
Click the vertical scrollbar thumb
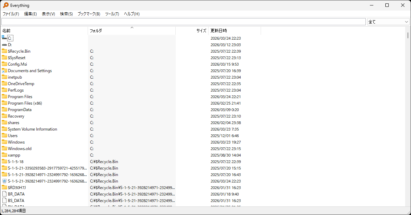pyautogui.click(x=408, y=35)
